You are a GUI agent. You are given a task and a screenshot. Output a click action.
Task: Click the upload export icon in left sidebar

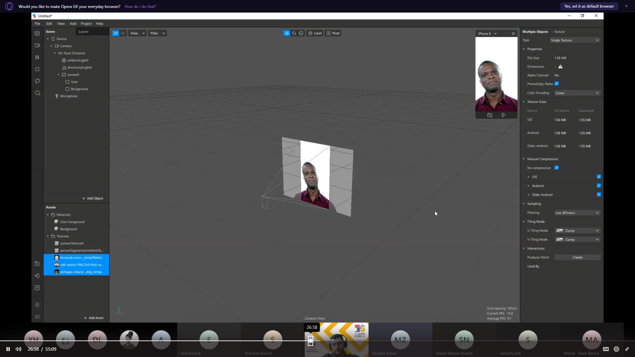[x=37, y=288]
